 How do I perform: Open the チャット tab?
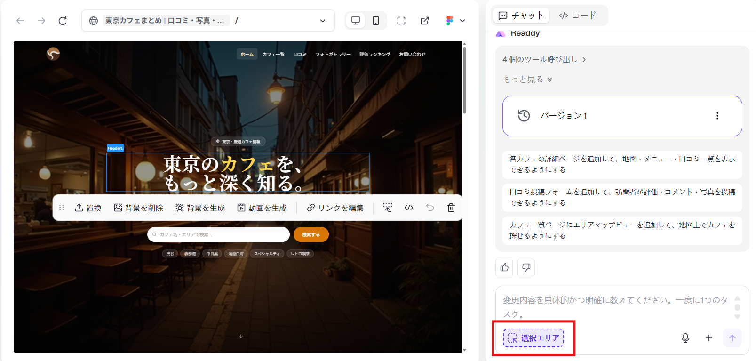tap(521, 16)
